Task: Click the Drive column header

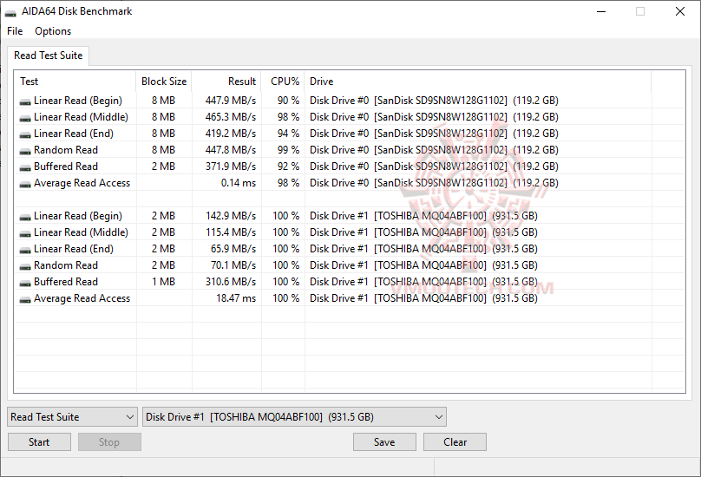Action: pyautogui.click(x=478, y=82)
